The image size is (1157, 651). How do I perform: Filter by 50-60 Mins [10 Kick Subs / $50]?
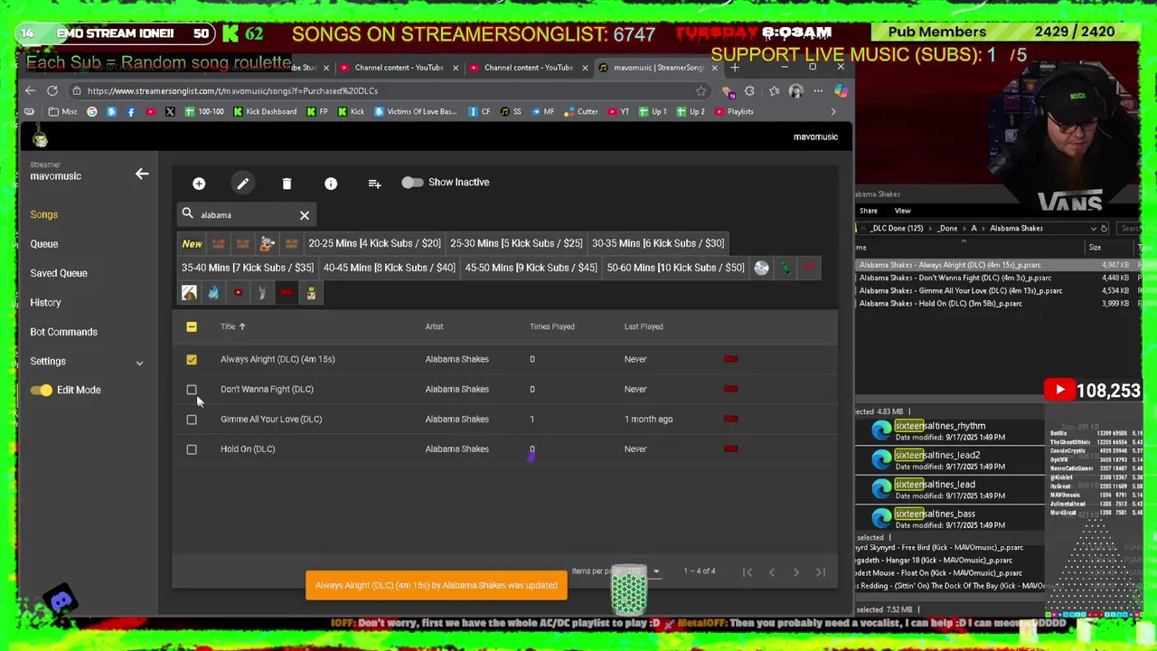tap(676, 268)
